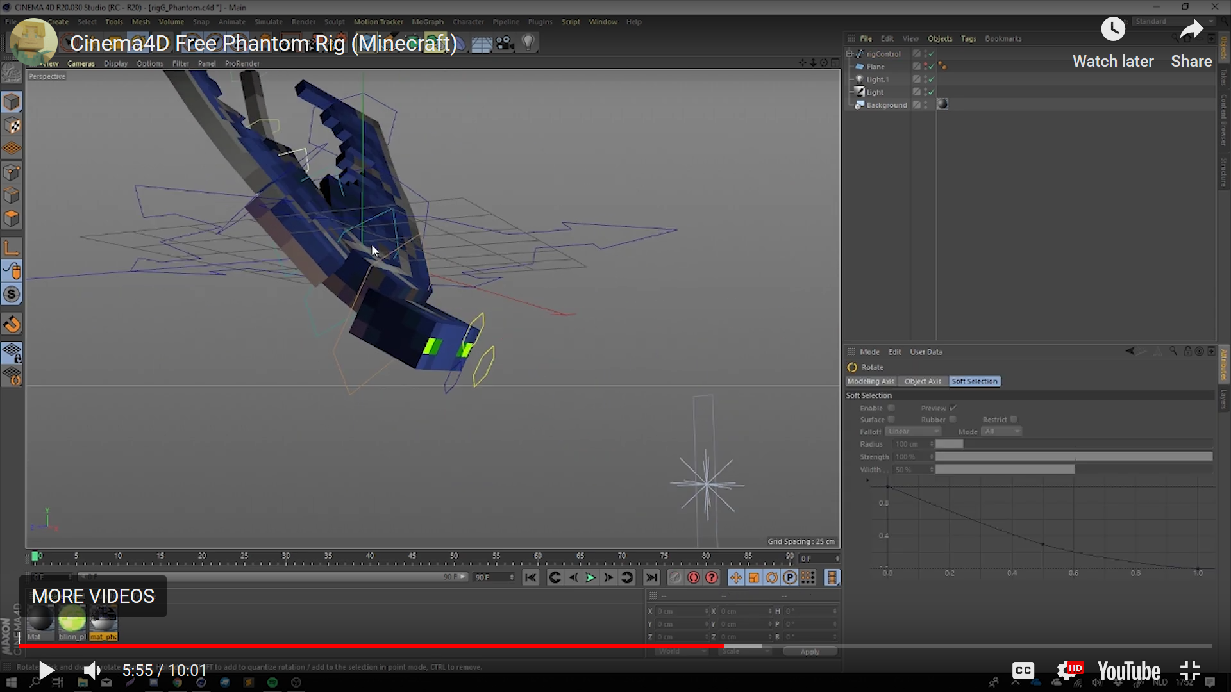This screenshot has height=692, width=1231.
Task: Click the Locked Workplane grid icon
Action: pyautogui.click(x=12, y=353)
